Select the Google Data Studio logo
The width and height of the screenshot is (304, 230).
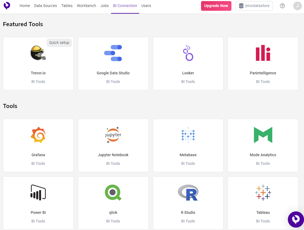click(113, 53)
